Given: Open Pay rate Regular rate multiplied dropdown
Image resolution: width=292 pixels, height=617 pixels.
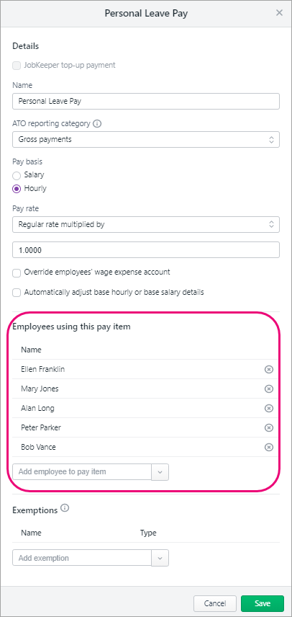Looking at the screenshot, I should [x=146, y=224].
